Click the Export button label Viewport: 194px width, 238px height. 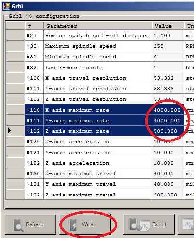pos(159,224)
